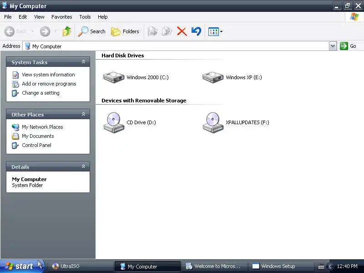Click the Address bar field
364x273 pixels.
tap(176, 46)
